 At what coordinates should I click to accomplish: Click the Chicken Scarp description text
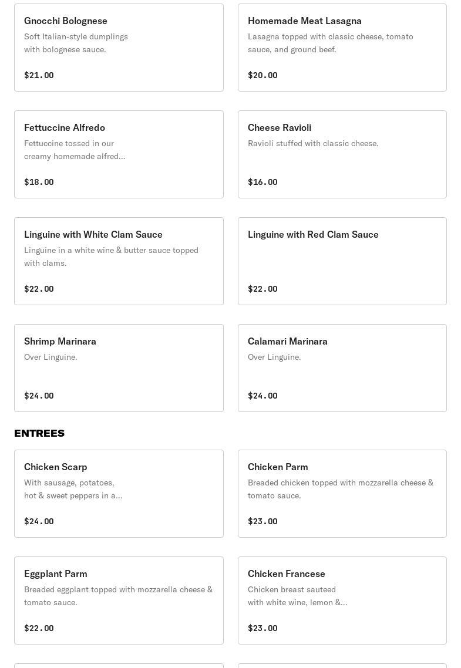coord(73,489)
